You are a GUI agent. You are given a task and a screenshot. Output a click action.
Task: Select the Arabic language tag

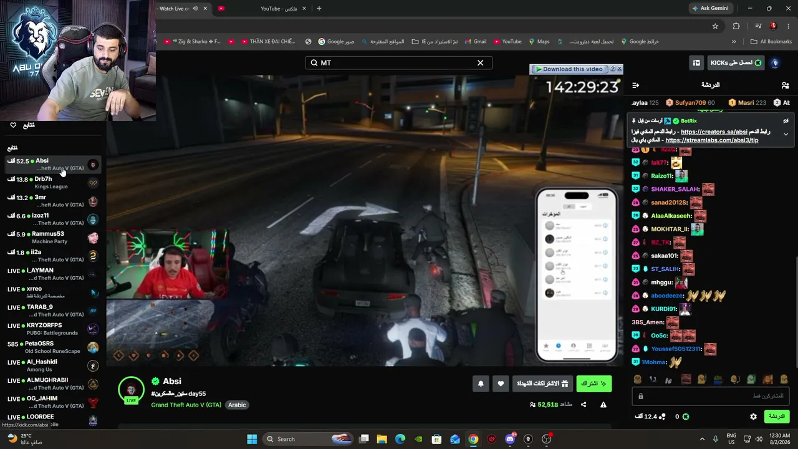[237, 405]
